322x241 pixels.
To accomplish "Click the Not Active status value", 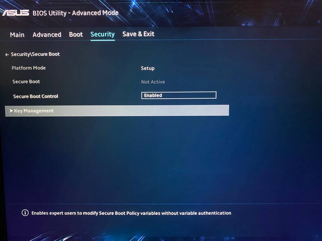I will tap(153, 82).
